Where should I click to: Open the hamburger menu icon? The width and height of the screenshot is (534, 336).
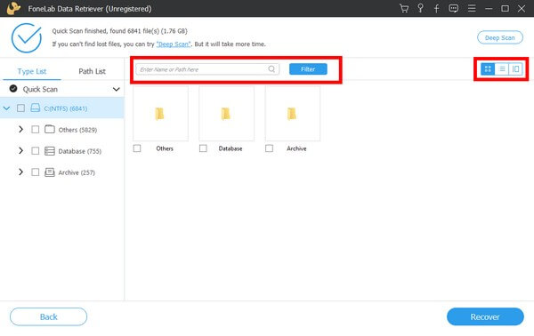point(472,8)
